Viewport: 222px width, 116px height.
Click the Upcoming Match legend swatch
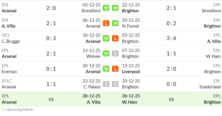(x=3, y=110)
